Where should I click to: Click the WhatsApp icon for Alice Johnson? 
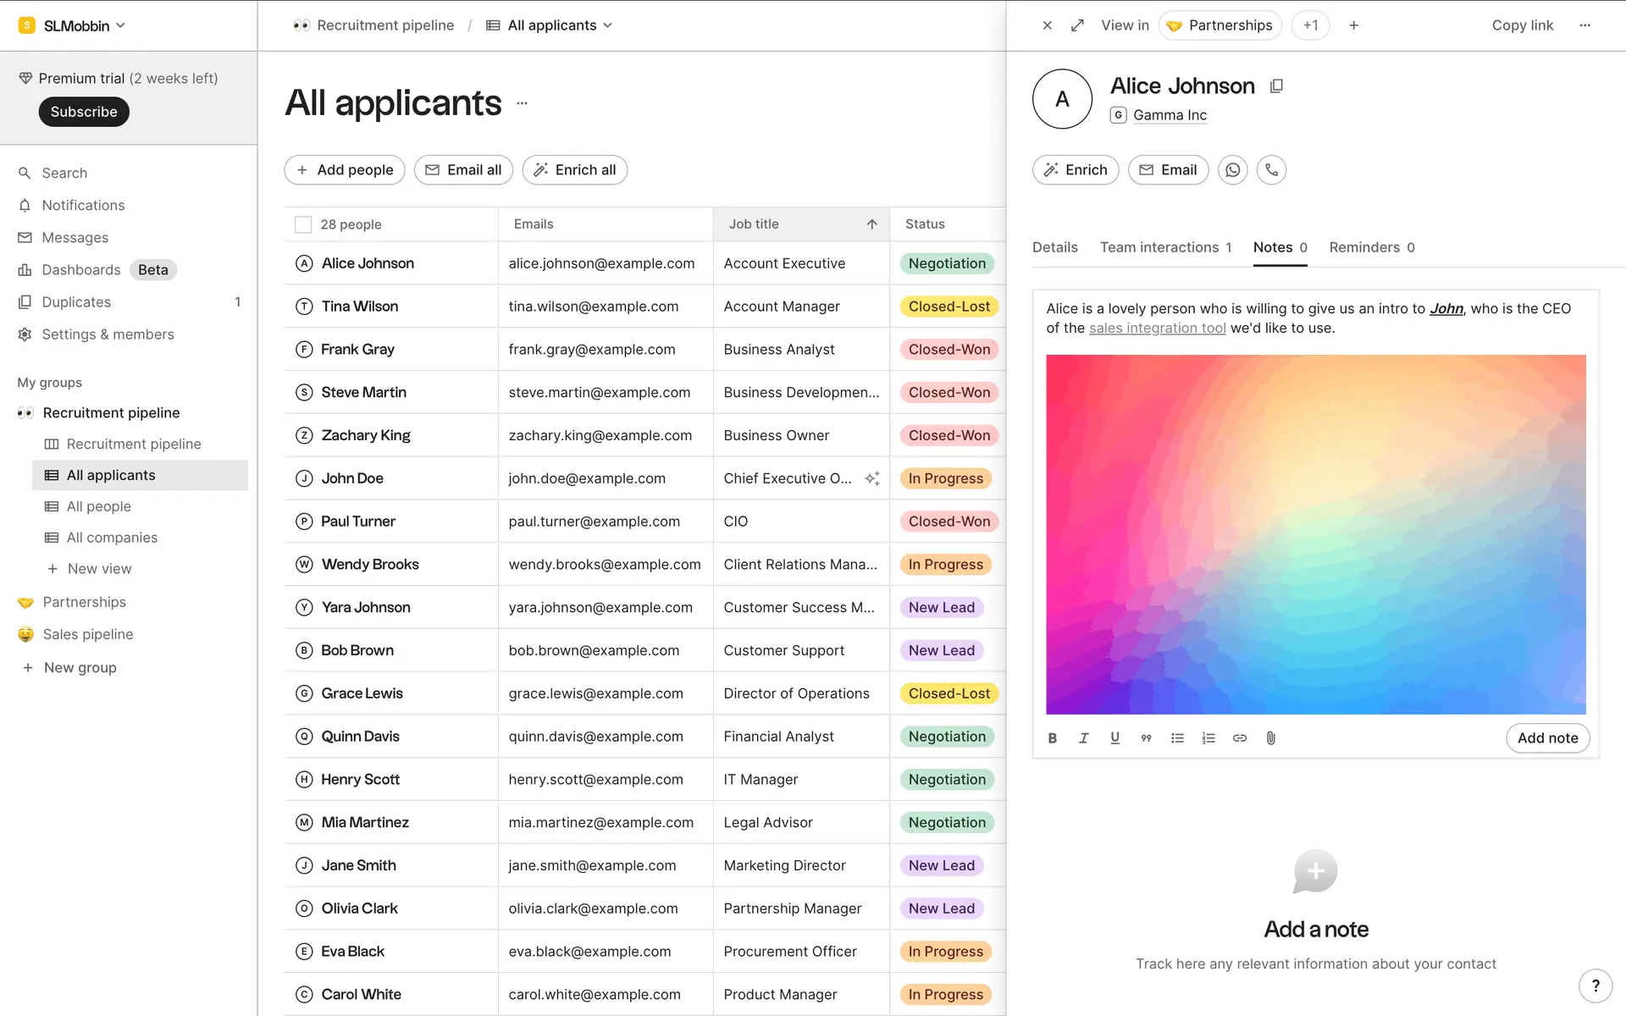coord(1232,170)
